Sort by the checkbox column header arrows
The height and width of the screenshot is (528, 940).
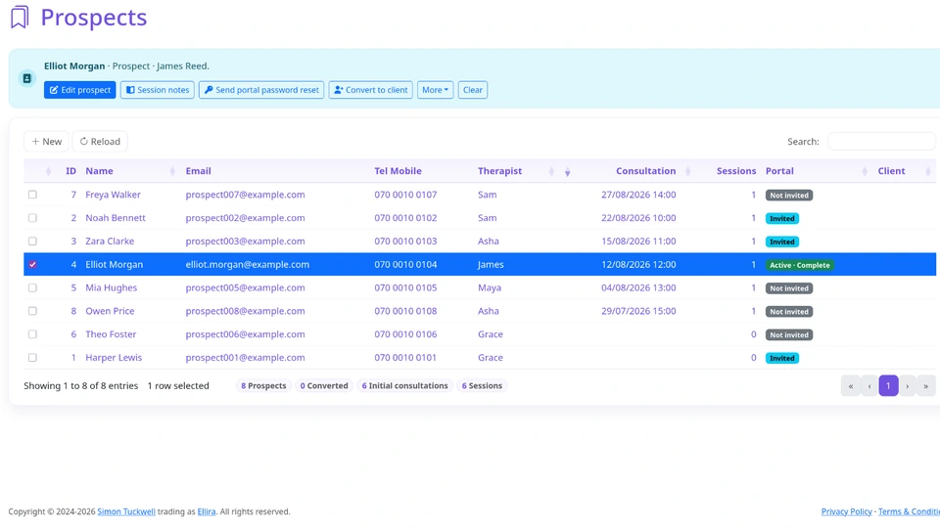(x=48, y=172)
